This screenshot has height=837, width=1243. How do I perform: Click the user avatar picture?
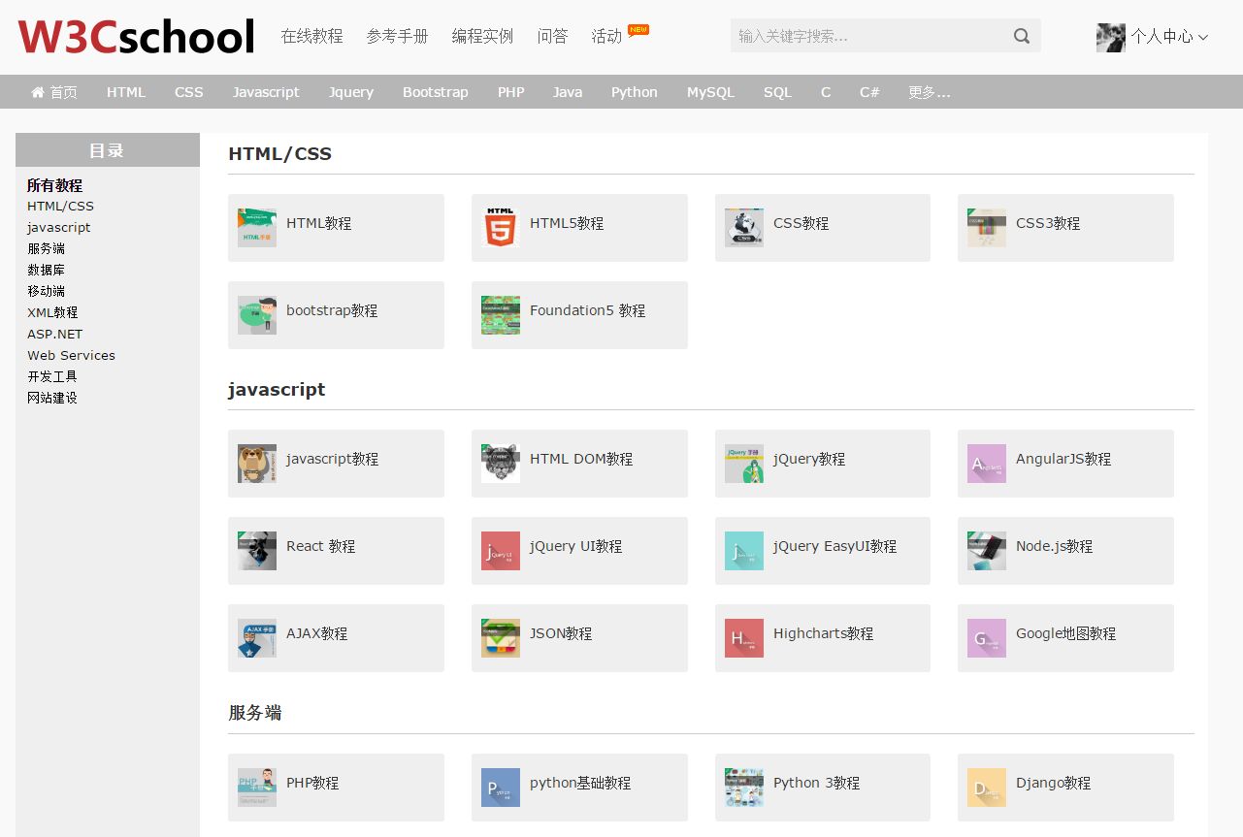[1111, 37]
